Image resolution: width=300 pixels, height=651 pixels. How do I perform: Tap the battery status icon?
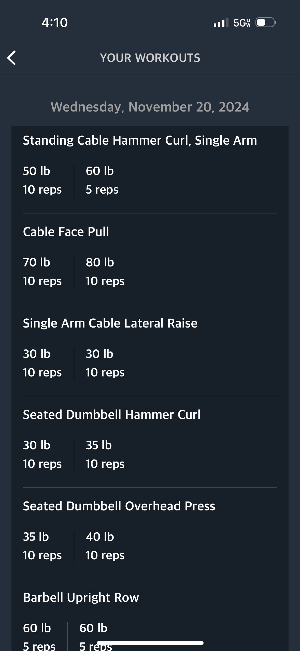click(x=266, y=22)
